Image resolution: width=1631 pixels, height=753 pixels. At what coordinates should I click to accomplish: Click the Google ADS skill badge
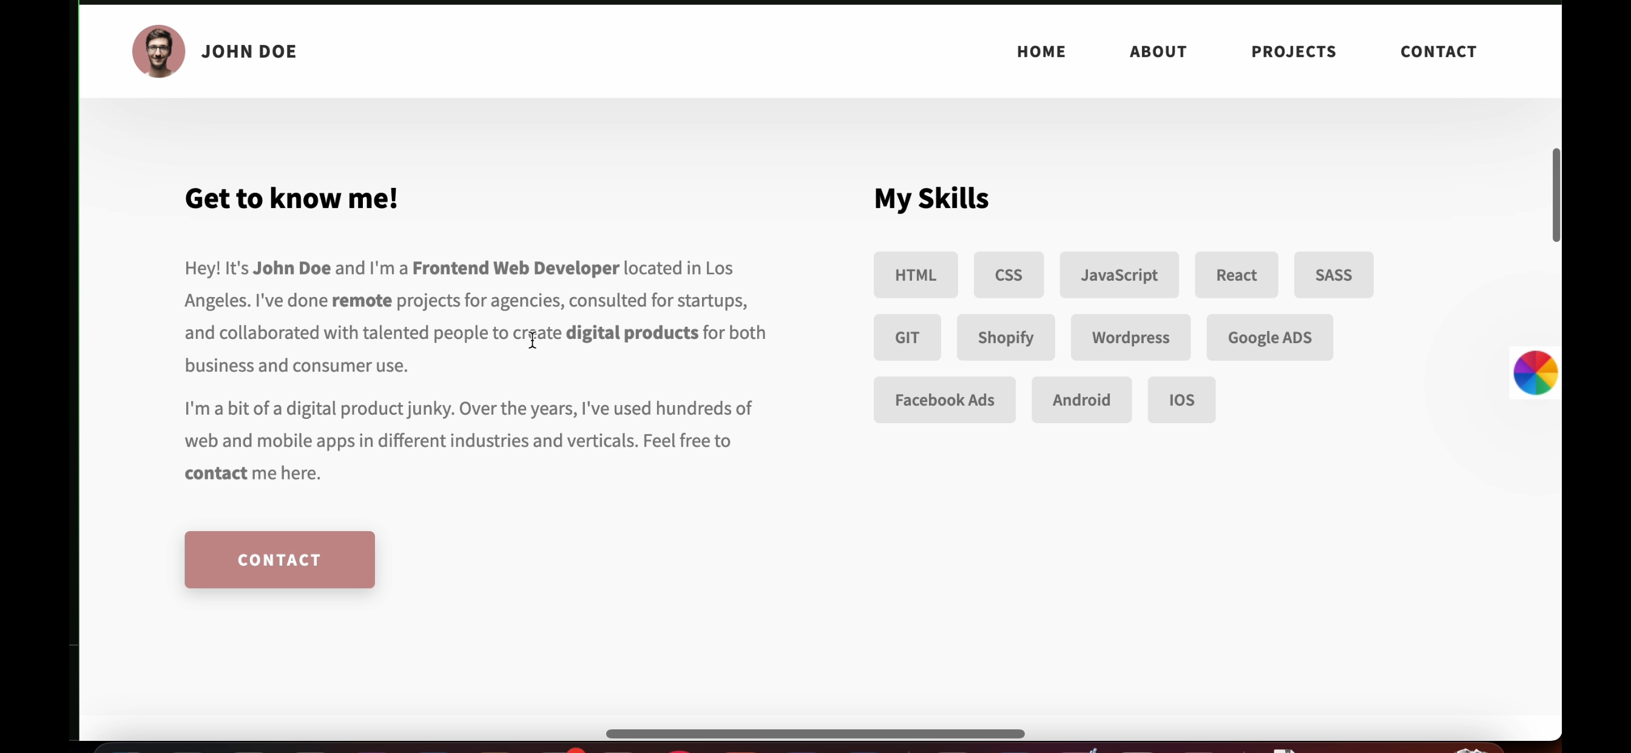(1269, 337)
